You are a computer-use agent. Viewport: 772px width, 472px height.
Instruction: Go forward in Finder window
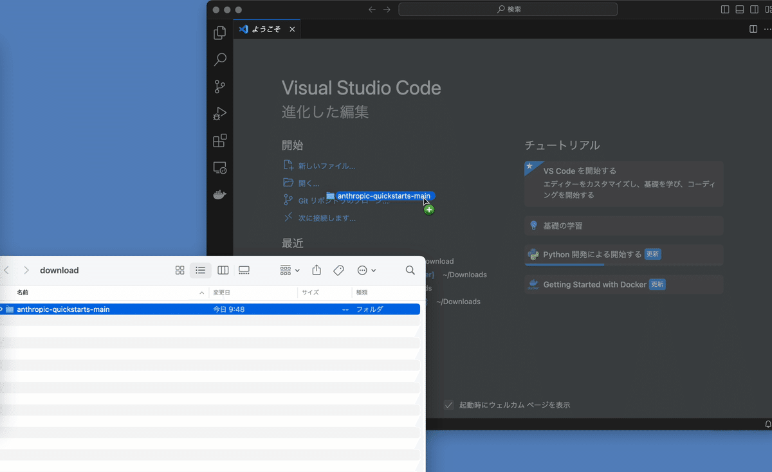26,271
